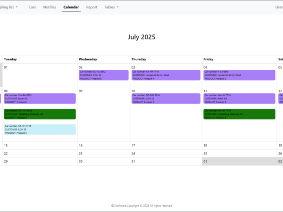
Task: Open K-LA 6615 Produkt C event on July 04
Action: (x=239, y=75)
